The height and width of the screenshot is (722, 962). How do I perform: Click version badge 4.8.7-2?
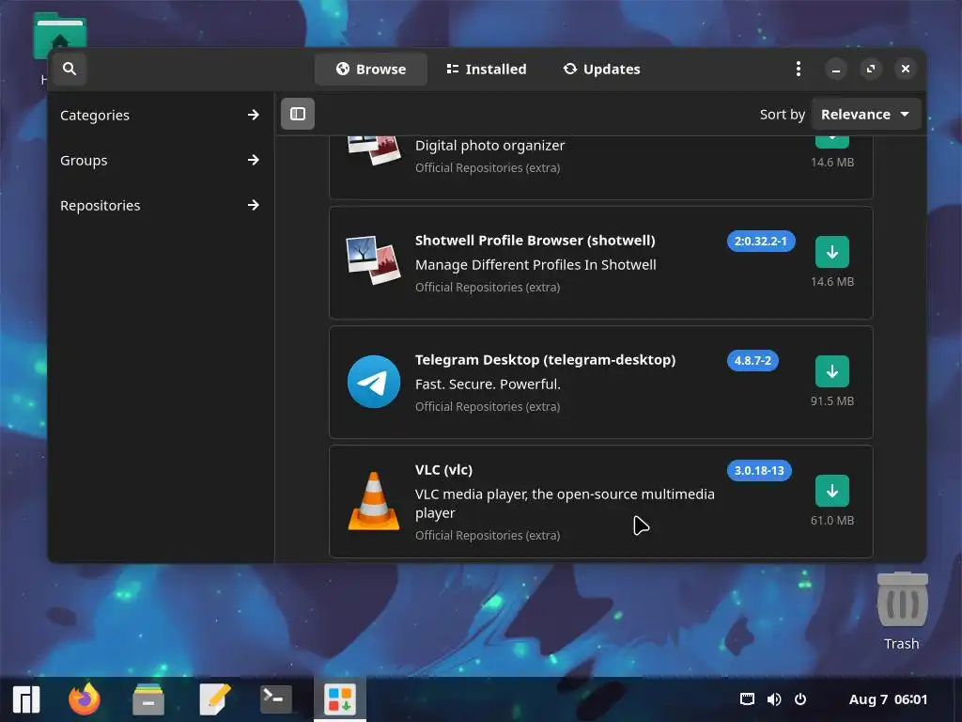coord(753,360)
